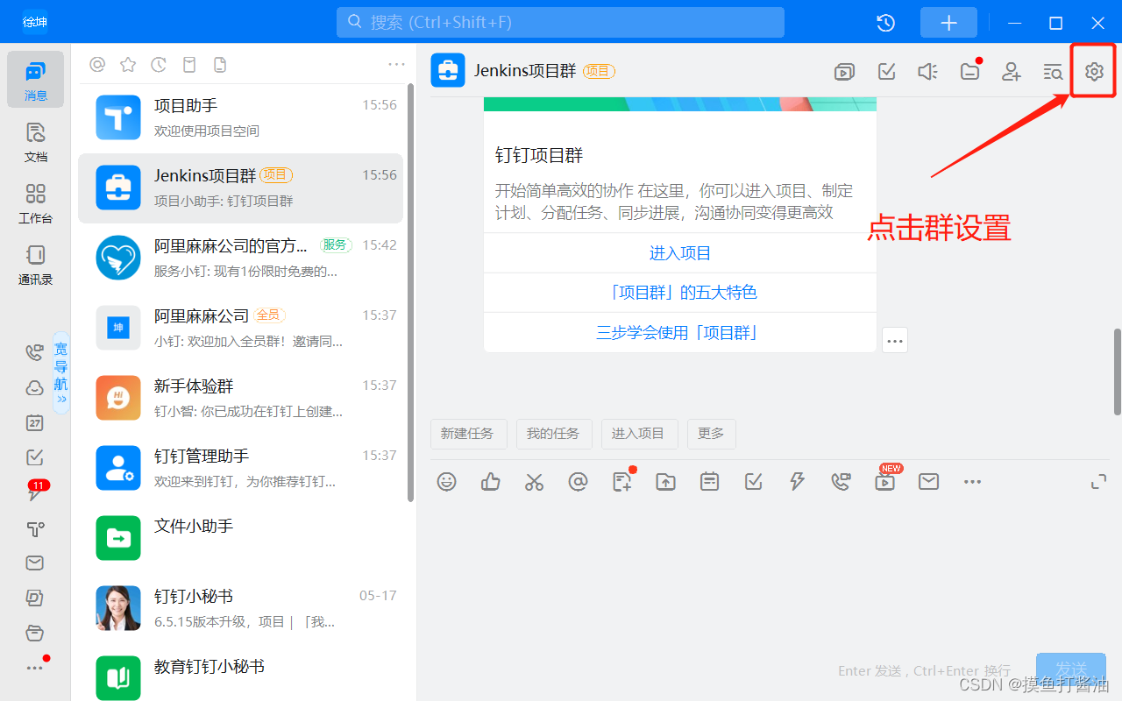1122x701 pixels.
Task: Click the user avatar 徐坤
Action: 35,23
